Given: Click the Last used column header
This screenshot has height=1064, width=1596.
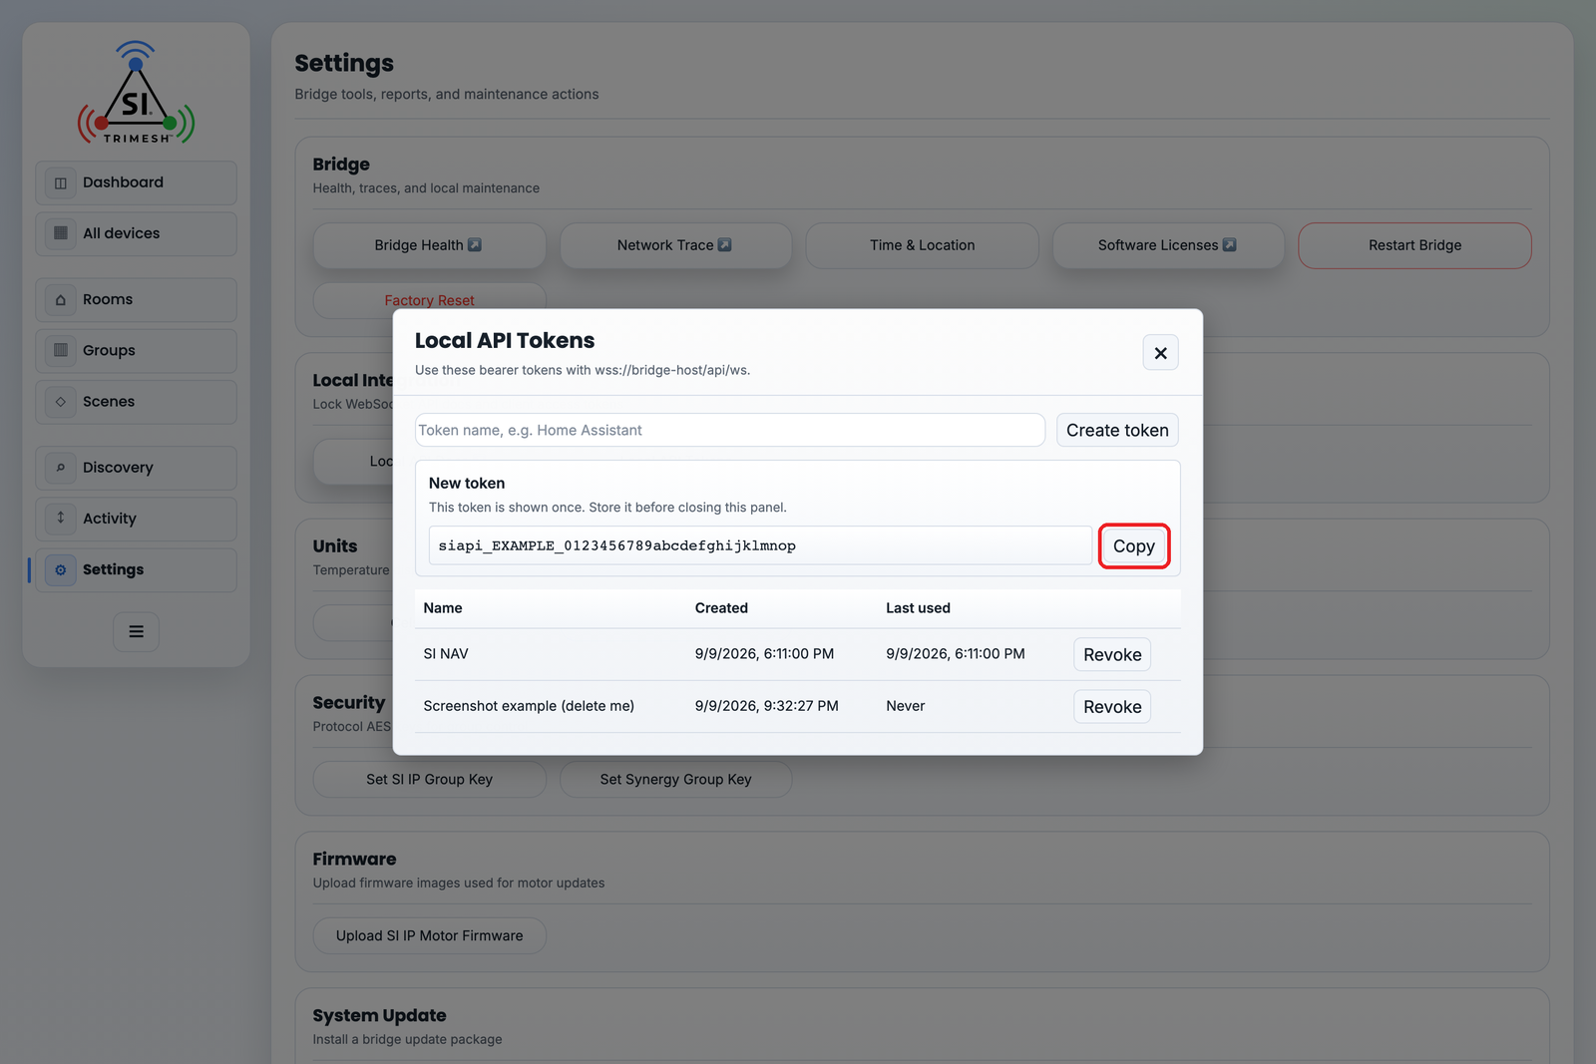Looking at the screenshot, I should (918, 607).
